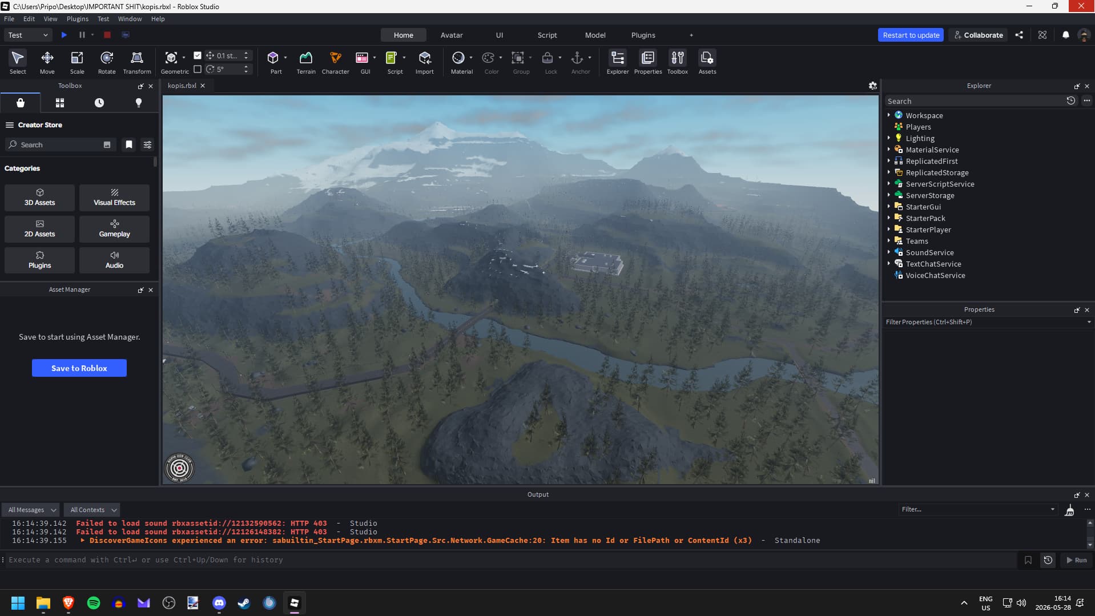The height and width of the screenshot is (616, 1095).
Task: Toggle the move snapping checkbox
Action: coord(198,55)
